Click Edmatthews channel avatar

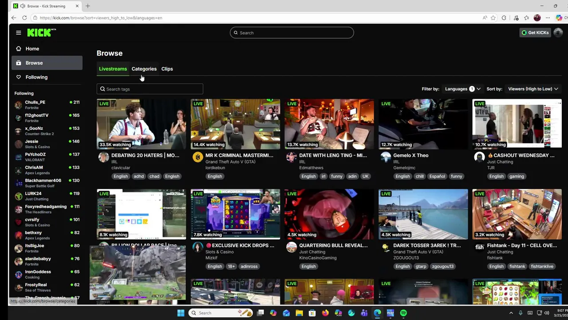coord(291,157)
